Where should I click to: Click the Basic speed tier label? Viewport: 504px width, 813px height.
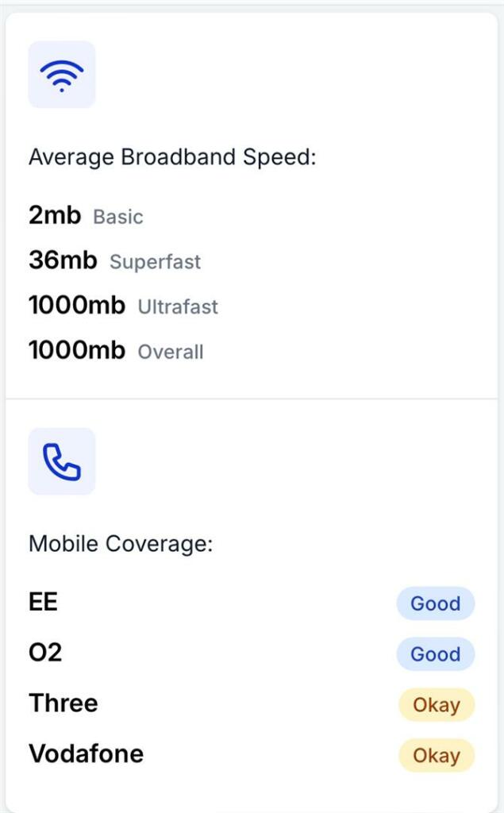[118, 217]
